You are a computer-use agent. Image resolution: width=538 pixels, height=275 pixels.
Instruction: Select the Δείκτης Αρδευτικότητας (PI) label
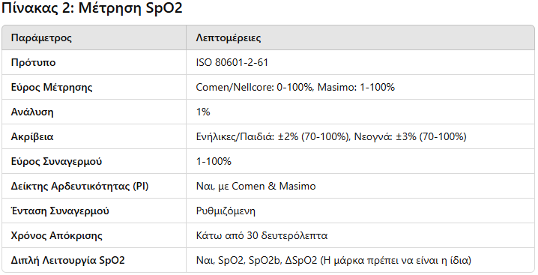tap(80, 186)
